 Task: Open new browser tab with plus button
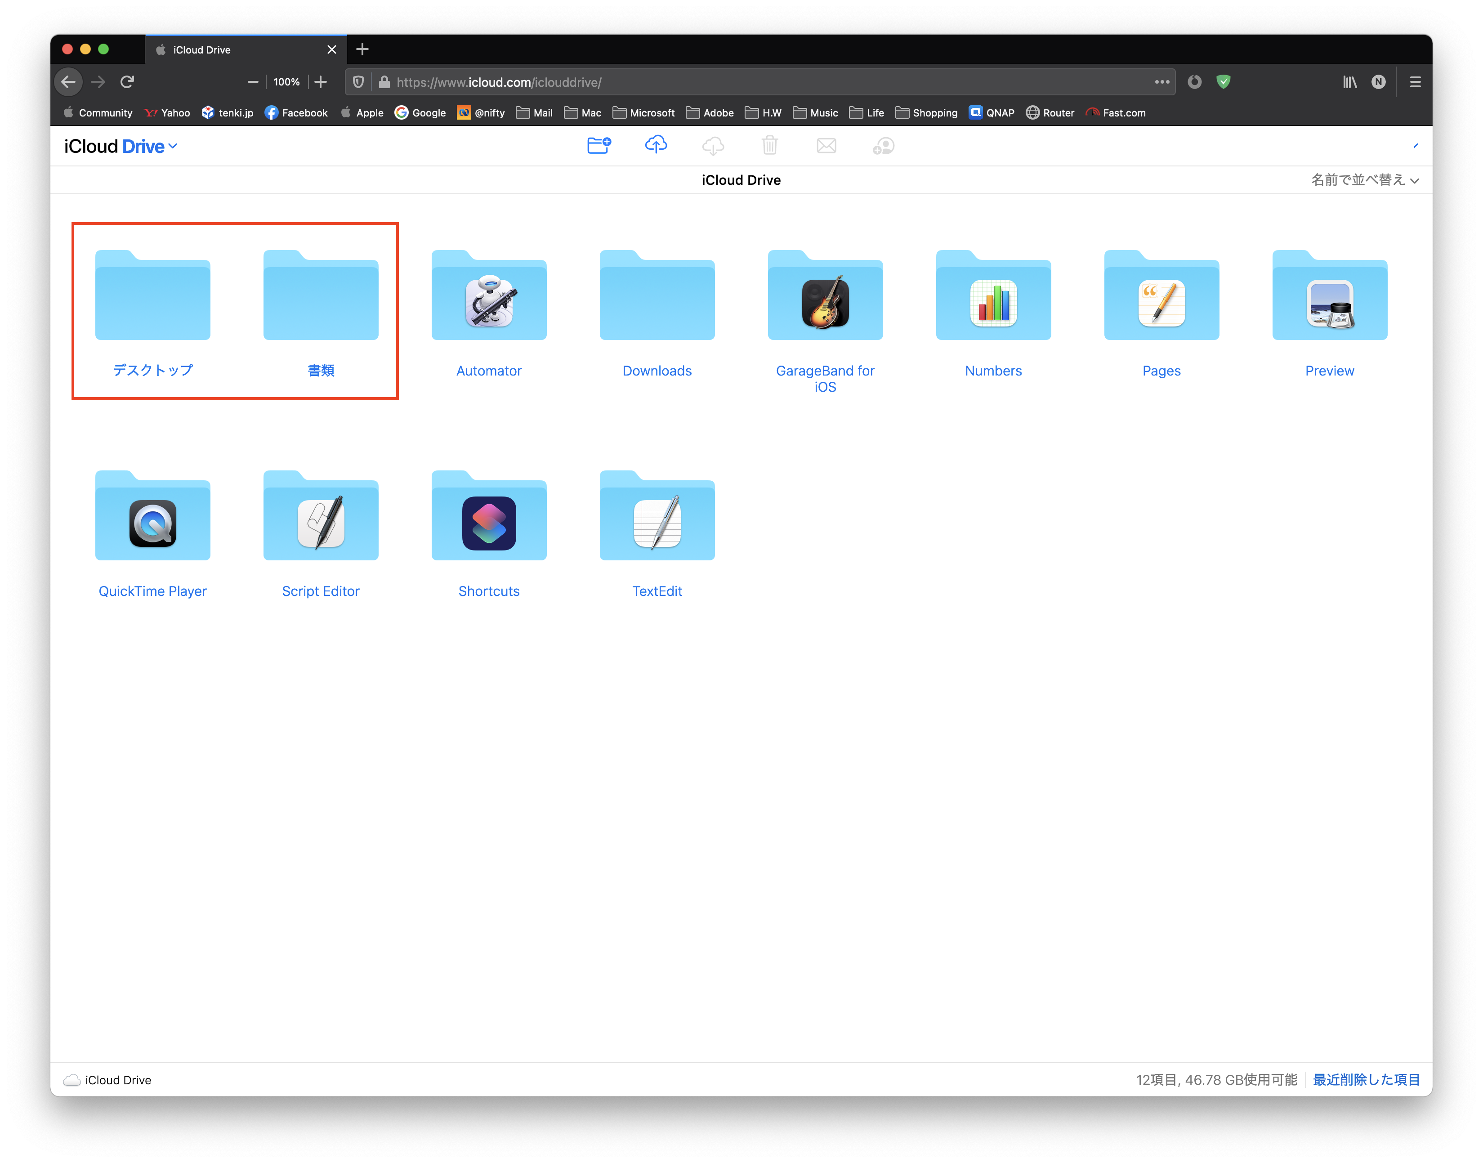click(x=362, y=49)
